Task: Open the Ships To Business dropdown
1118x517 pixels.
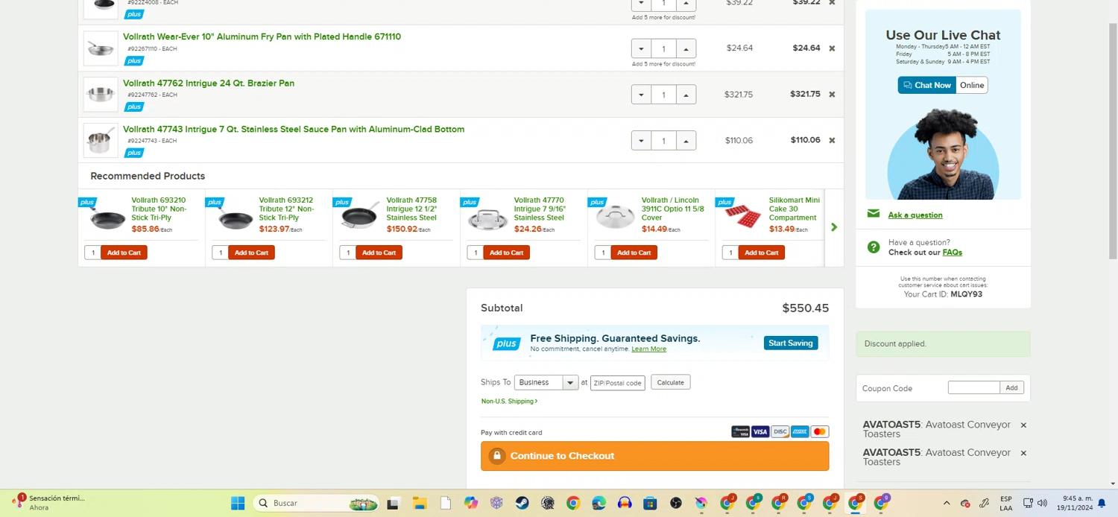Action: pos(546,382)
